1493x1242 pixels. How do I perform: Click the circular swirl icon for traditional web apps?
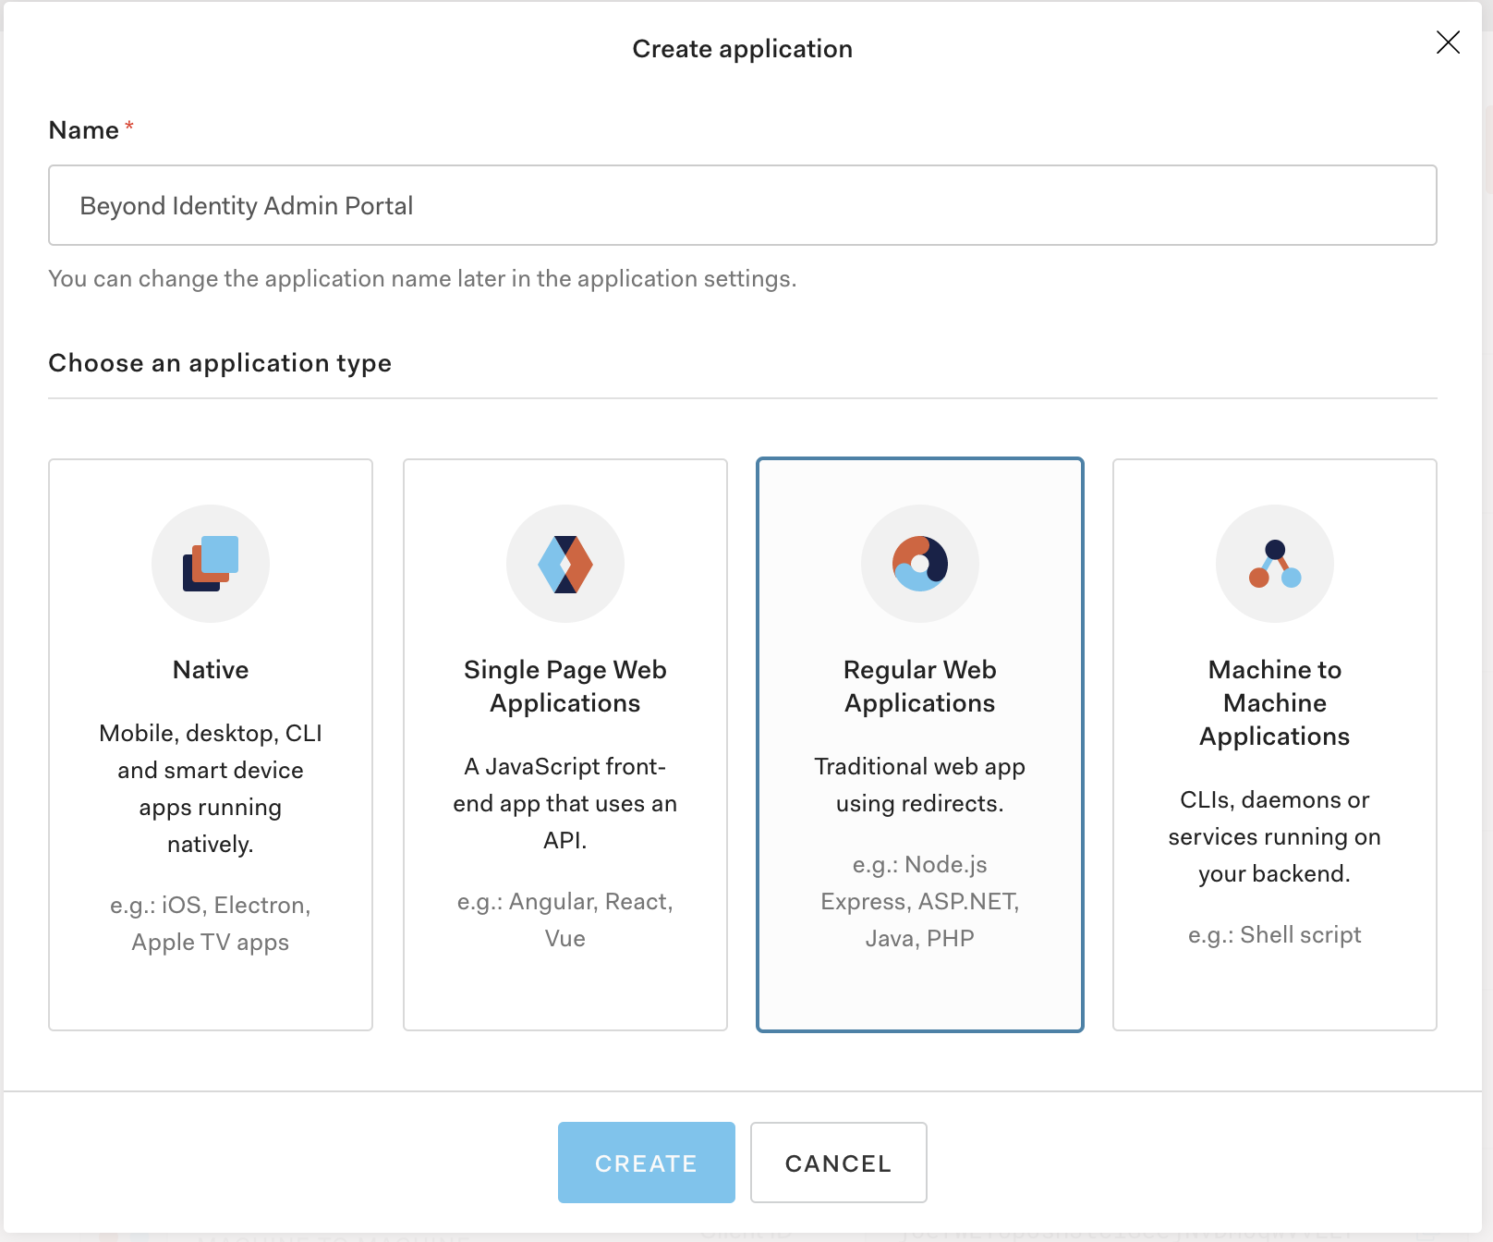click(919, 564)
